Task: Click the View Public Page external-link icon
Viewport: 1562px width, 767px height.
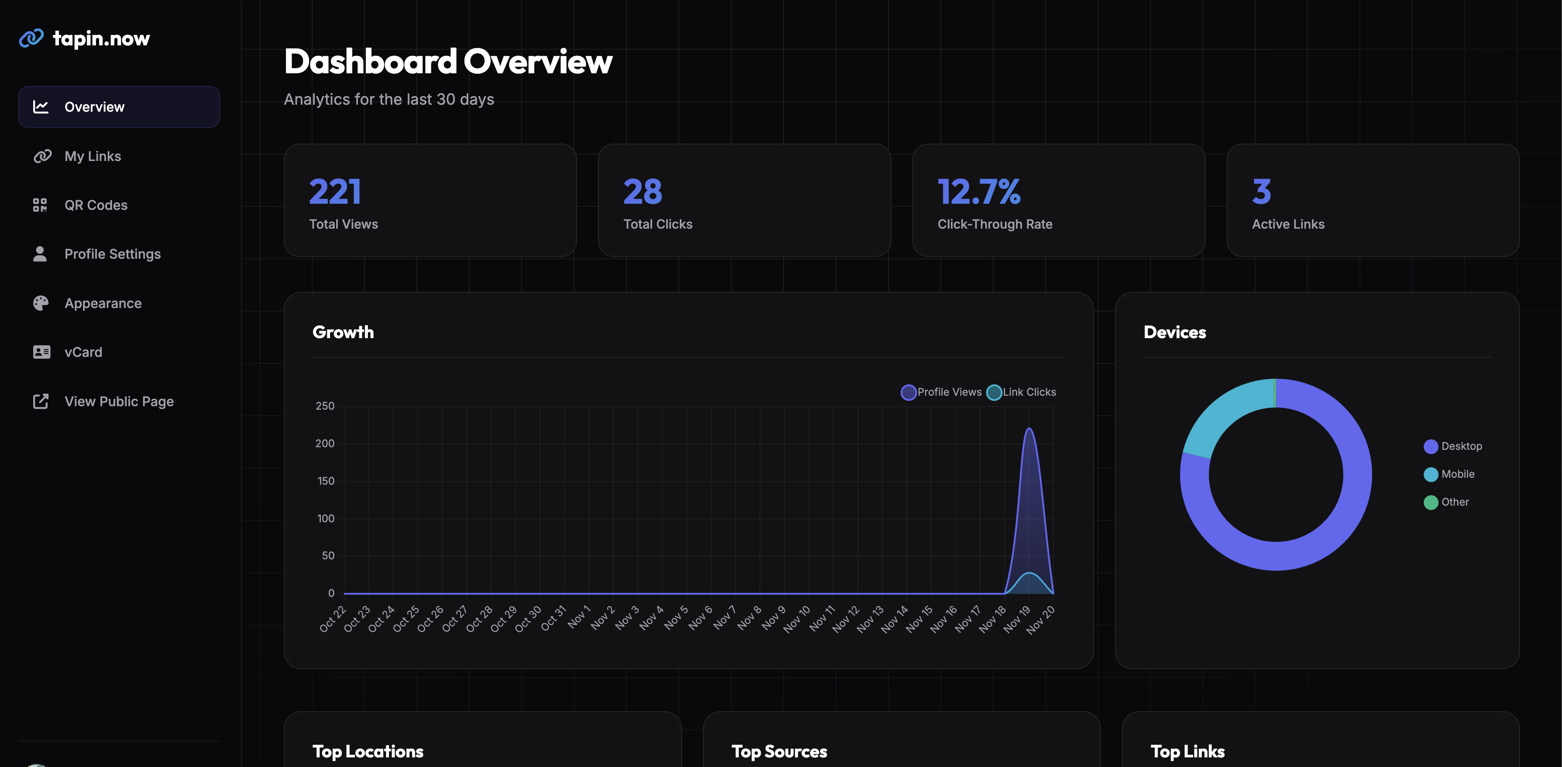Action: click(41, 401)
